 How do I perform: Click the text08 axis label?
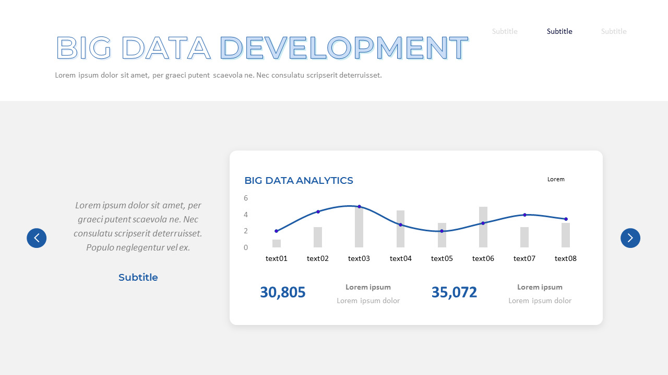(x=565, y=258)
